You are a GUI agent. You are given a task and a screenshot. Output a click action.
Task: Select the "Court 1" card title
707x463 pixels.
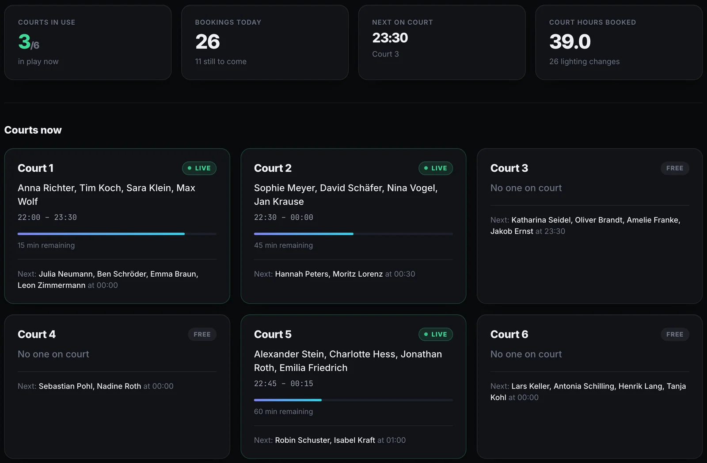pyautogui.click(x=35, y=168)
